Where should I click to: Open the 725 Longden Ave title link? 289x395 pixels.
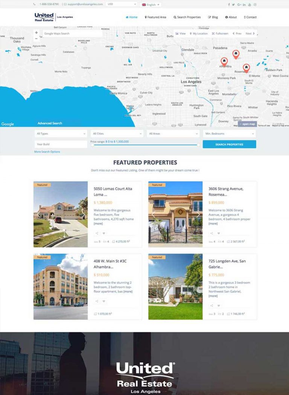(x=227, y=264)
